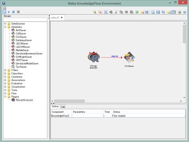This screenshot has width=189, height=142.
Task: Click the horizontal canvas scrollbar thumb
Action: (69, 101)
